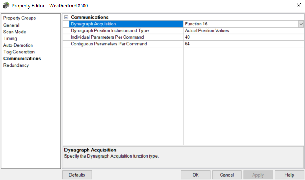This screenshot has width=305, height=180.
Task: Click the Actual Position Values field
Action: click(243, 30)
